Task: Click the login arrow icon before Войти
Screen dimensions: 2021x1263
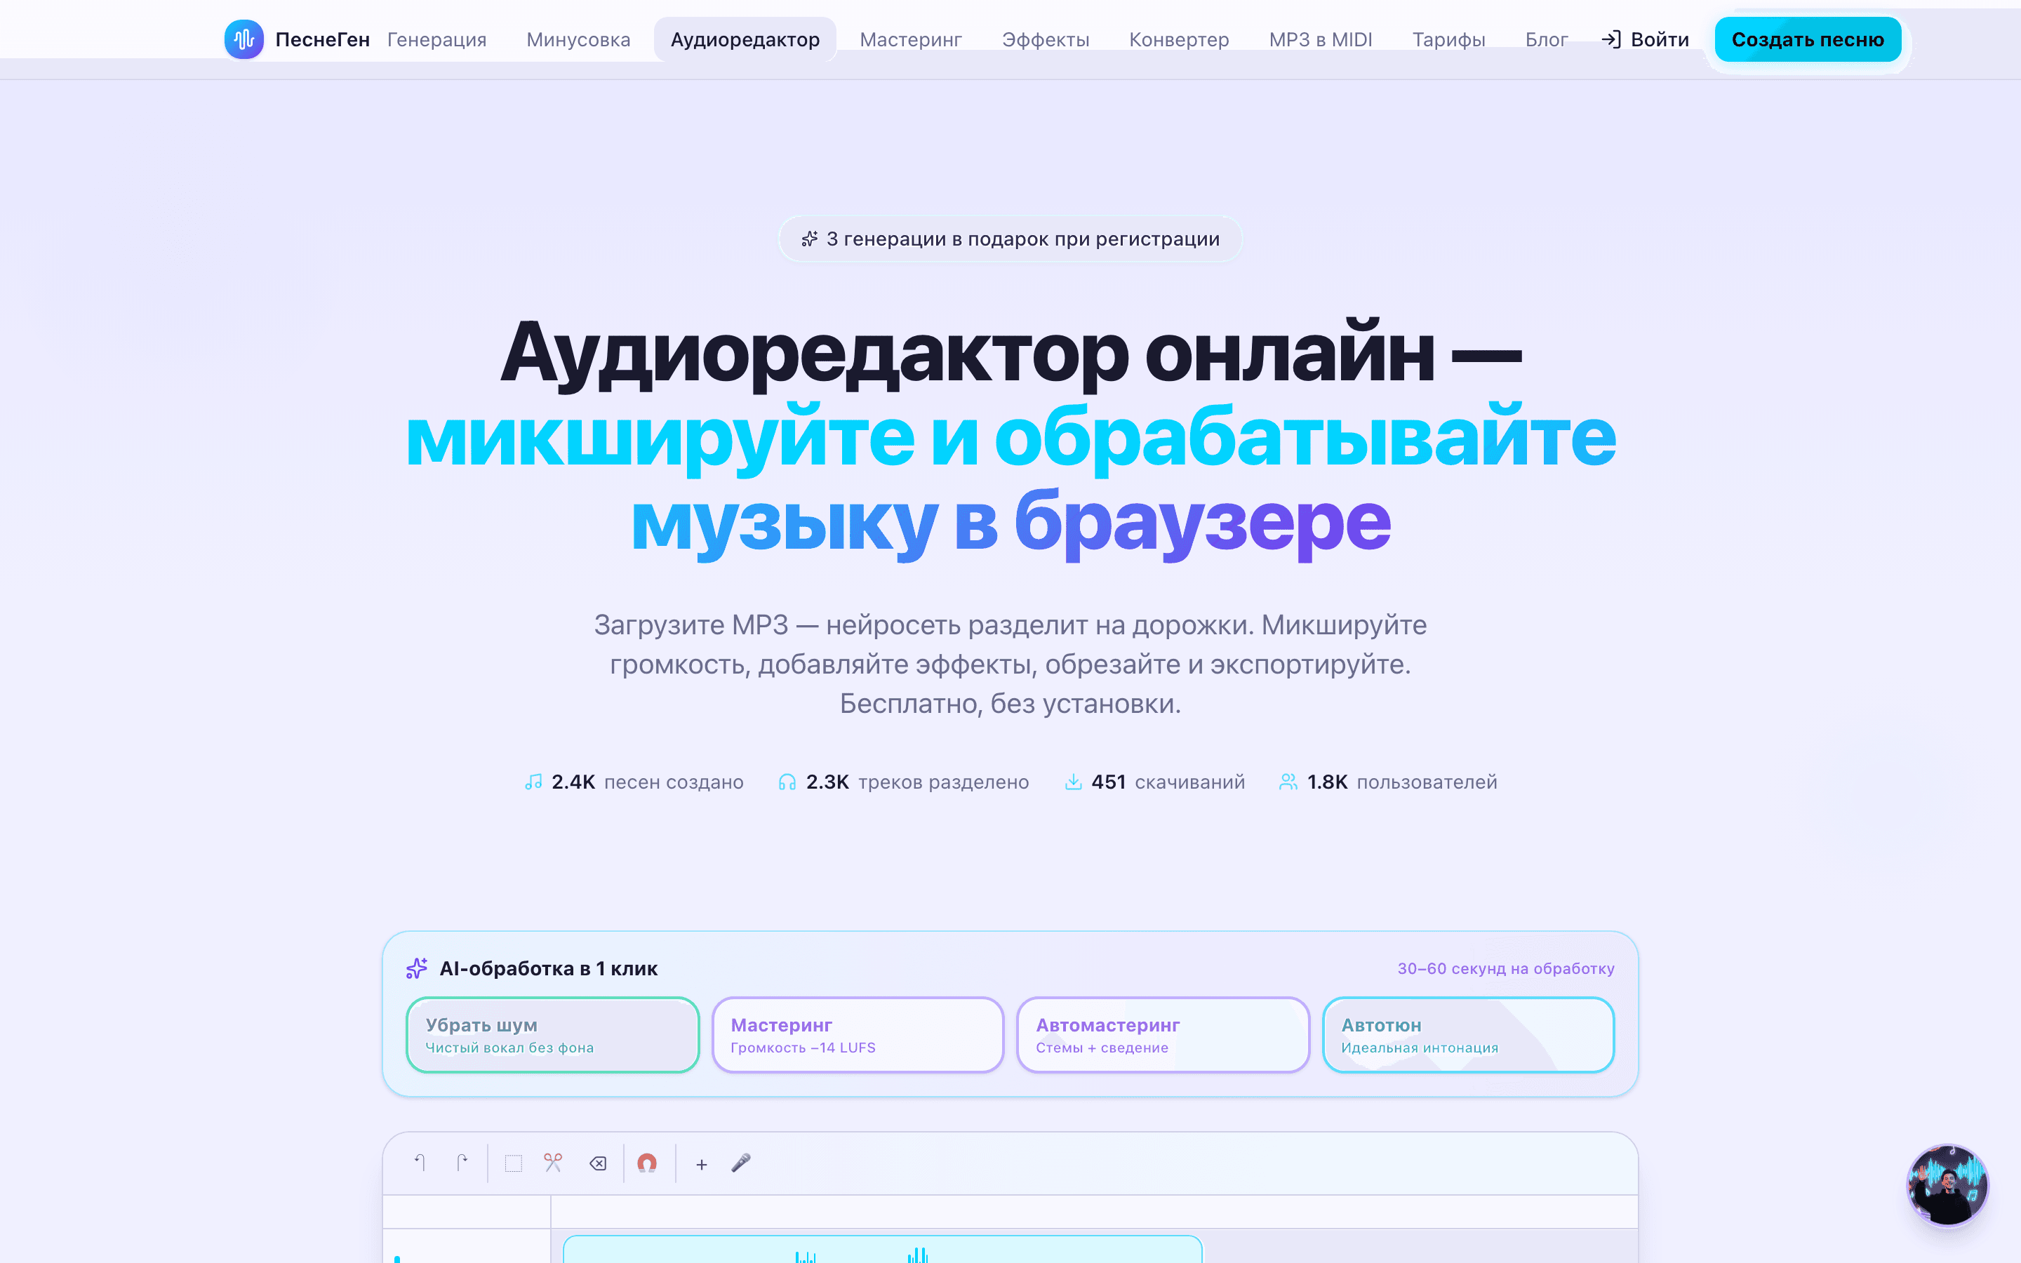Action: pos(1611,39)
